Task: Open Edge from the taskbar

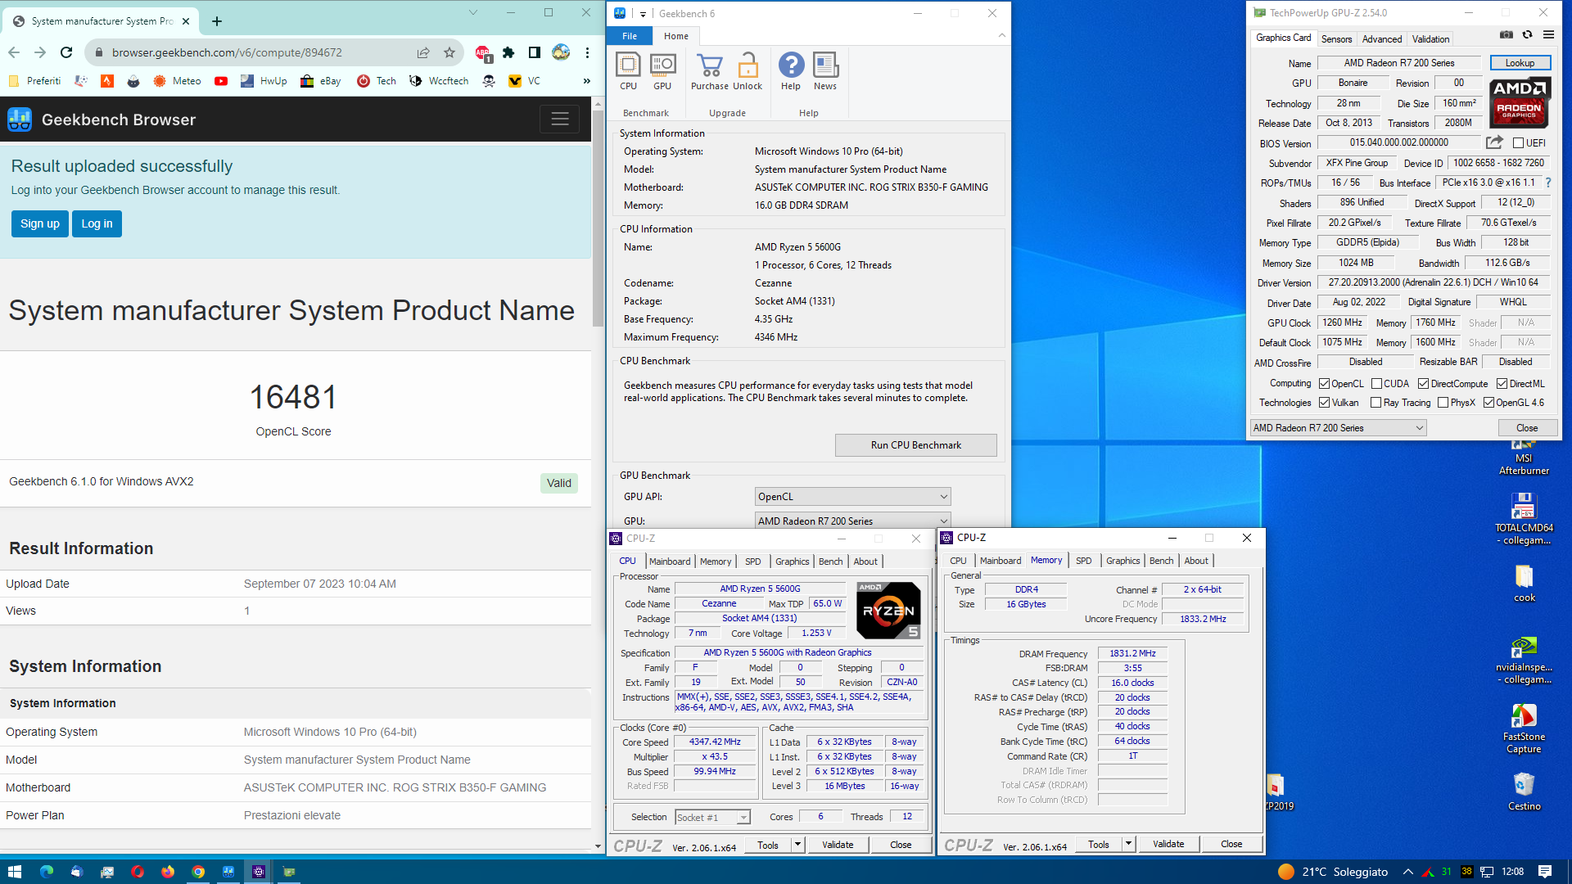Action: pyautogui.click(x=46, y=872)
